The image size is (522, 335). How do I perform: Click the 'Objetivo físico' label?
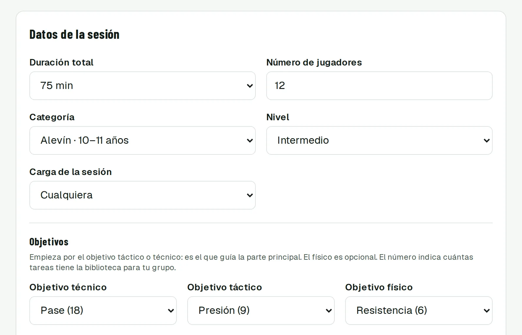point(379,287)
